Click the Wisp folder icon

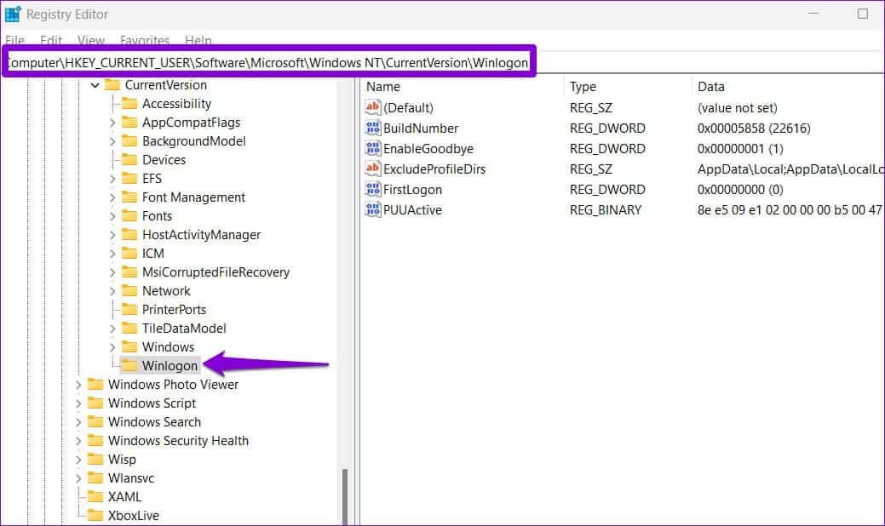[95, 460]
